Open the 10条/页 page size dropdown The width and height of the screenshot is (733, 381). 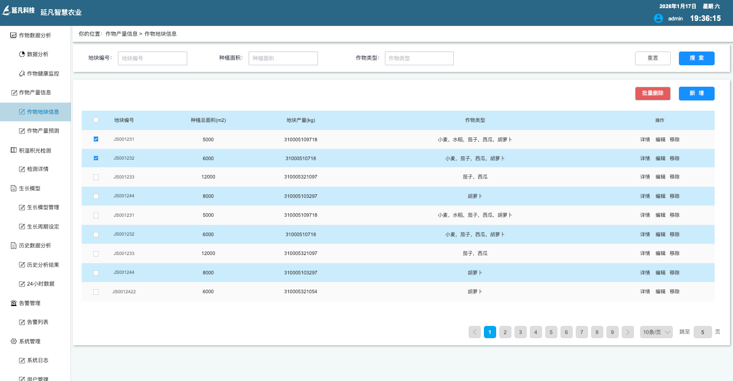[656, 332]
